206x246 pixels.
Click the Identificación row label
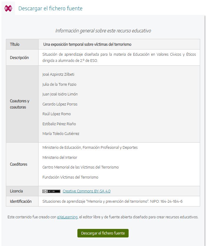[x=21, y=201]
